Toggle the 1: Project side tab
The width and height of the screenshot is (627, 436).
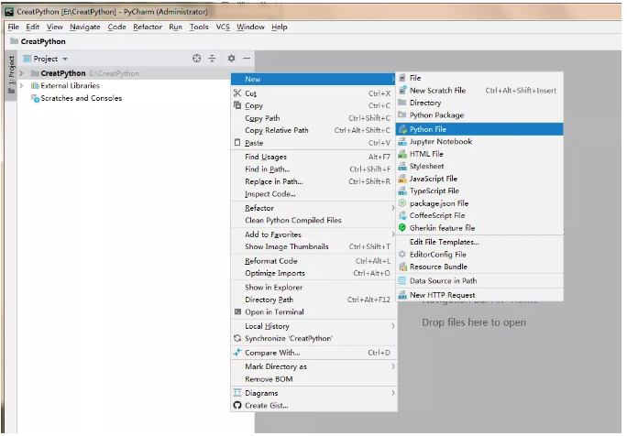pos(11,74)
